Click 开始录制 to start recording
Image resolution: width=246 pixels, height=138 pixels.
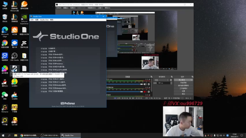183,83
